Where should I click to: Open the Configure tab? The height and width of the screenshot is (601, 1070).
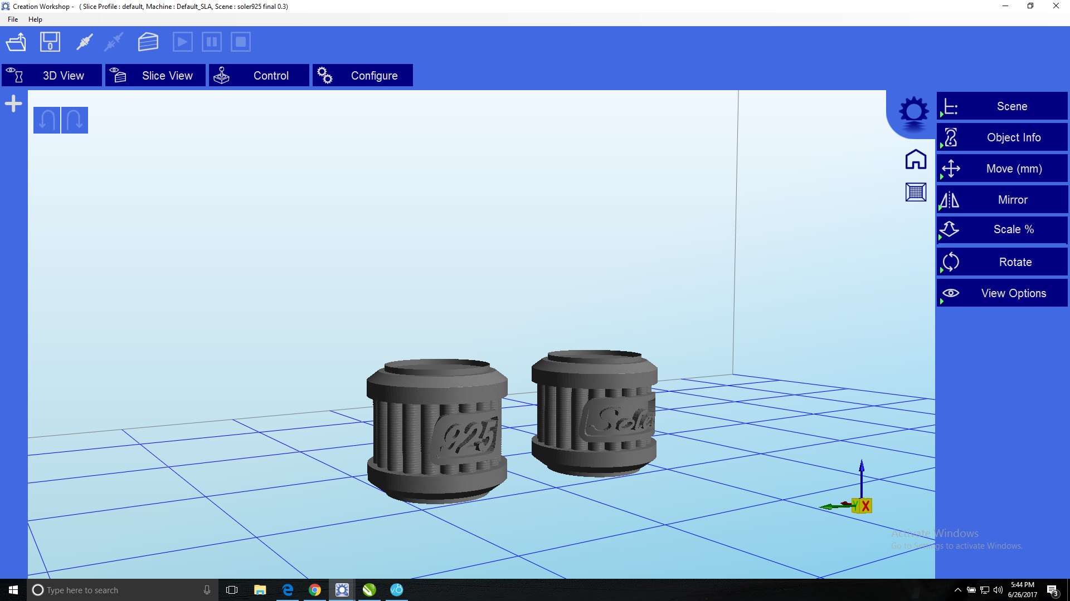point(362,76)
